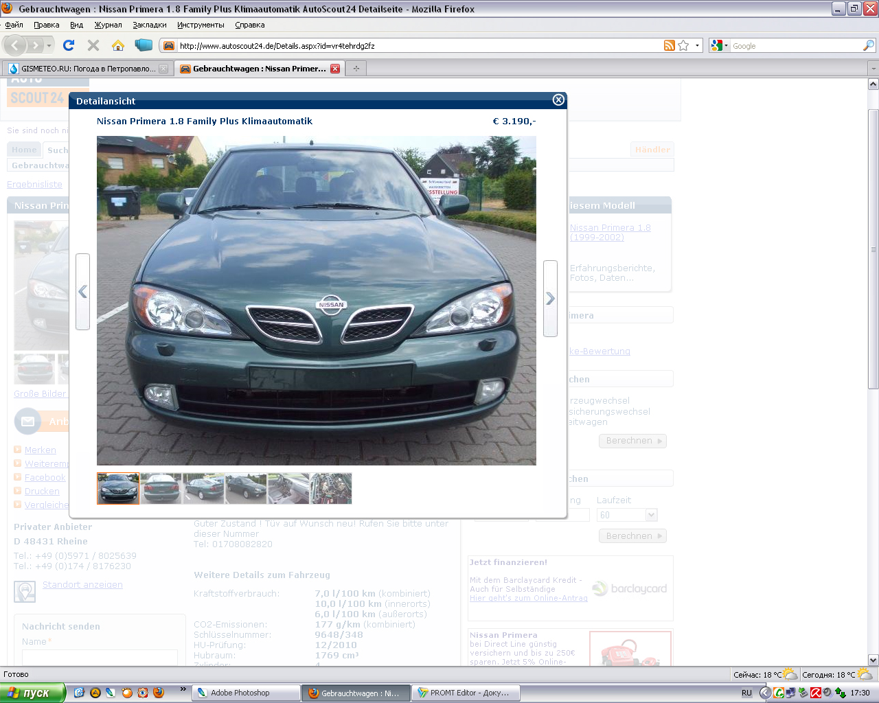Select the first thumbnail, front view of car
Screen dimensions: 879x703
(118, 489)
